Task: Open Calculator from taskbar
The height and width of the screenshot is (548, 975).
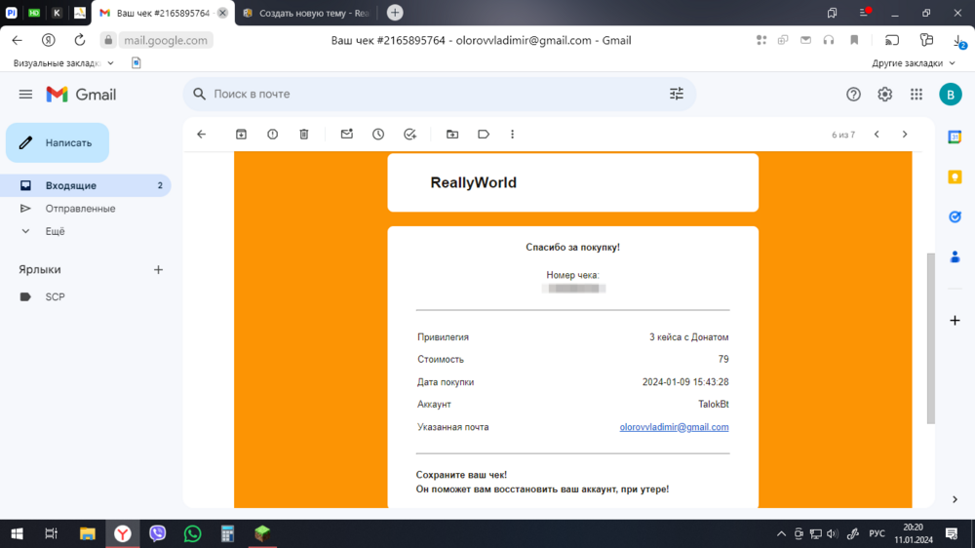Action: tap(227, 533)
